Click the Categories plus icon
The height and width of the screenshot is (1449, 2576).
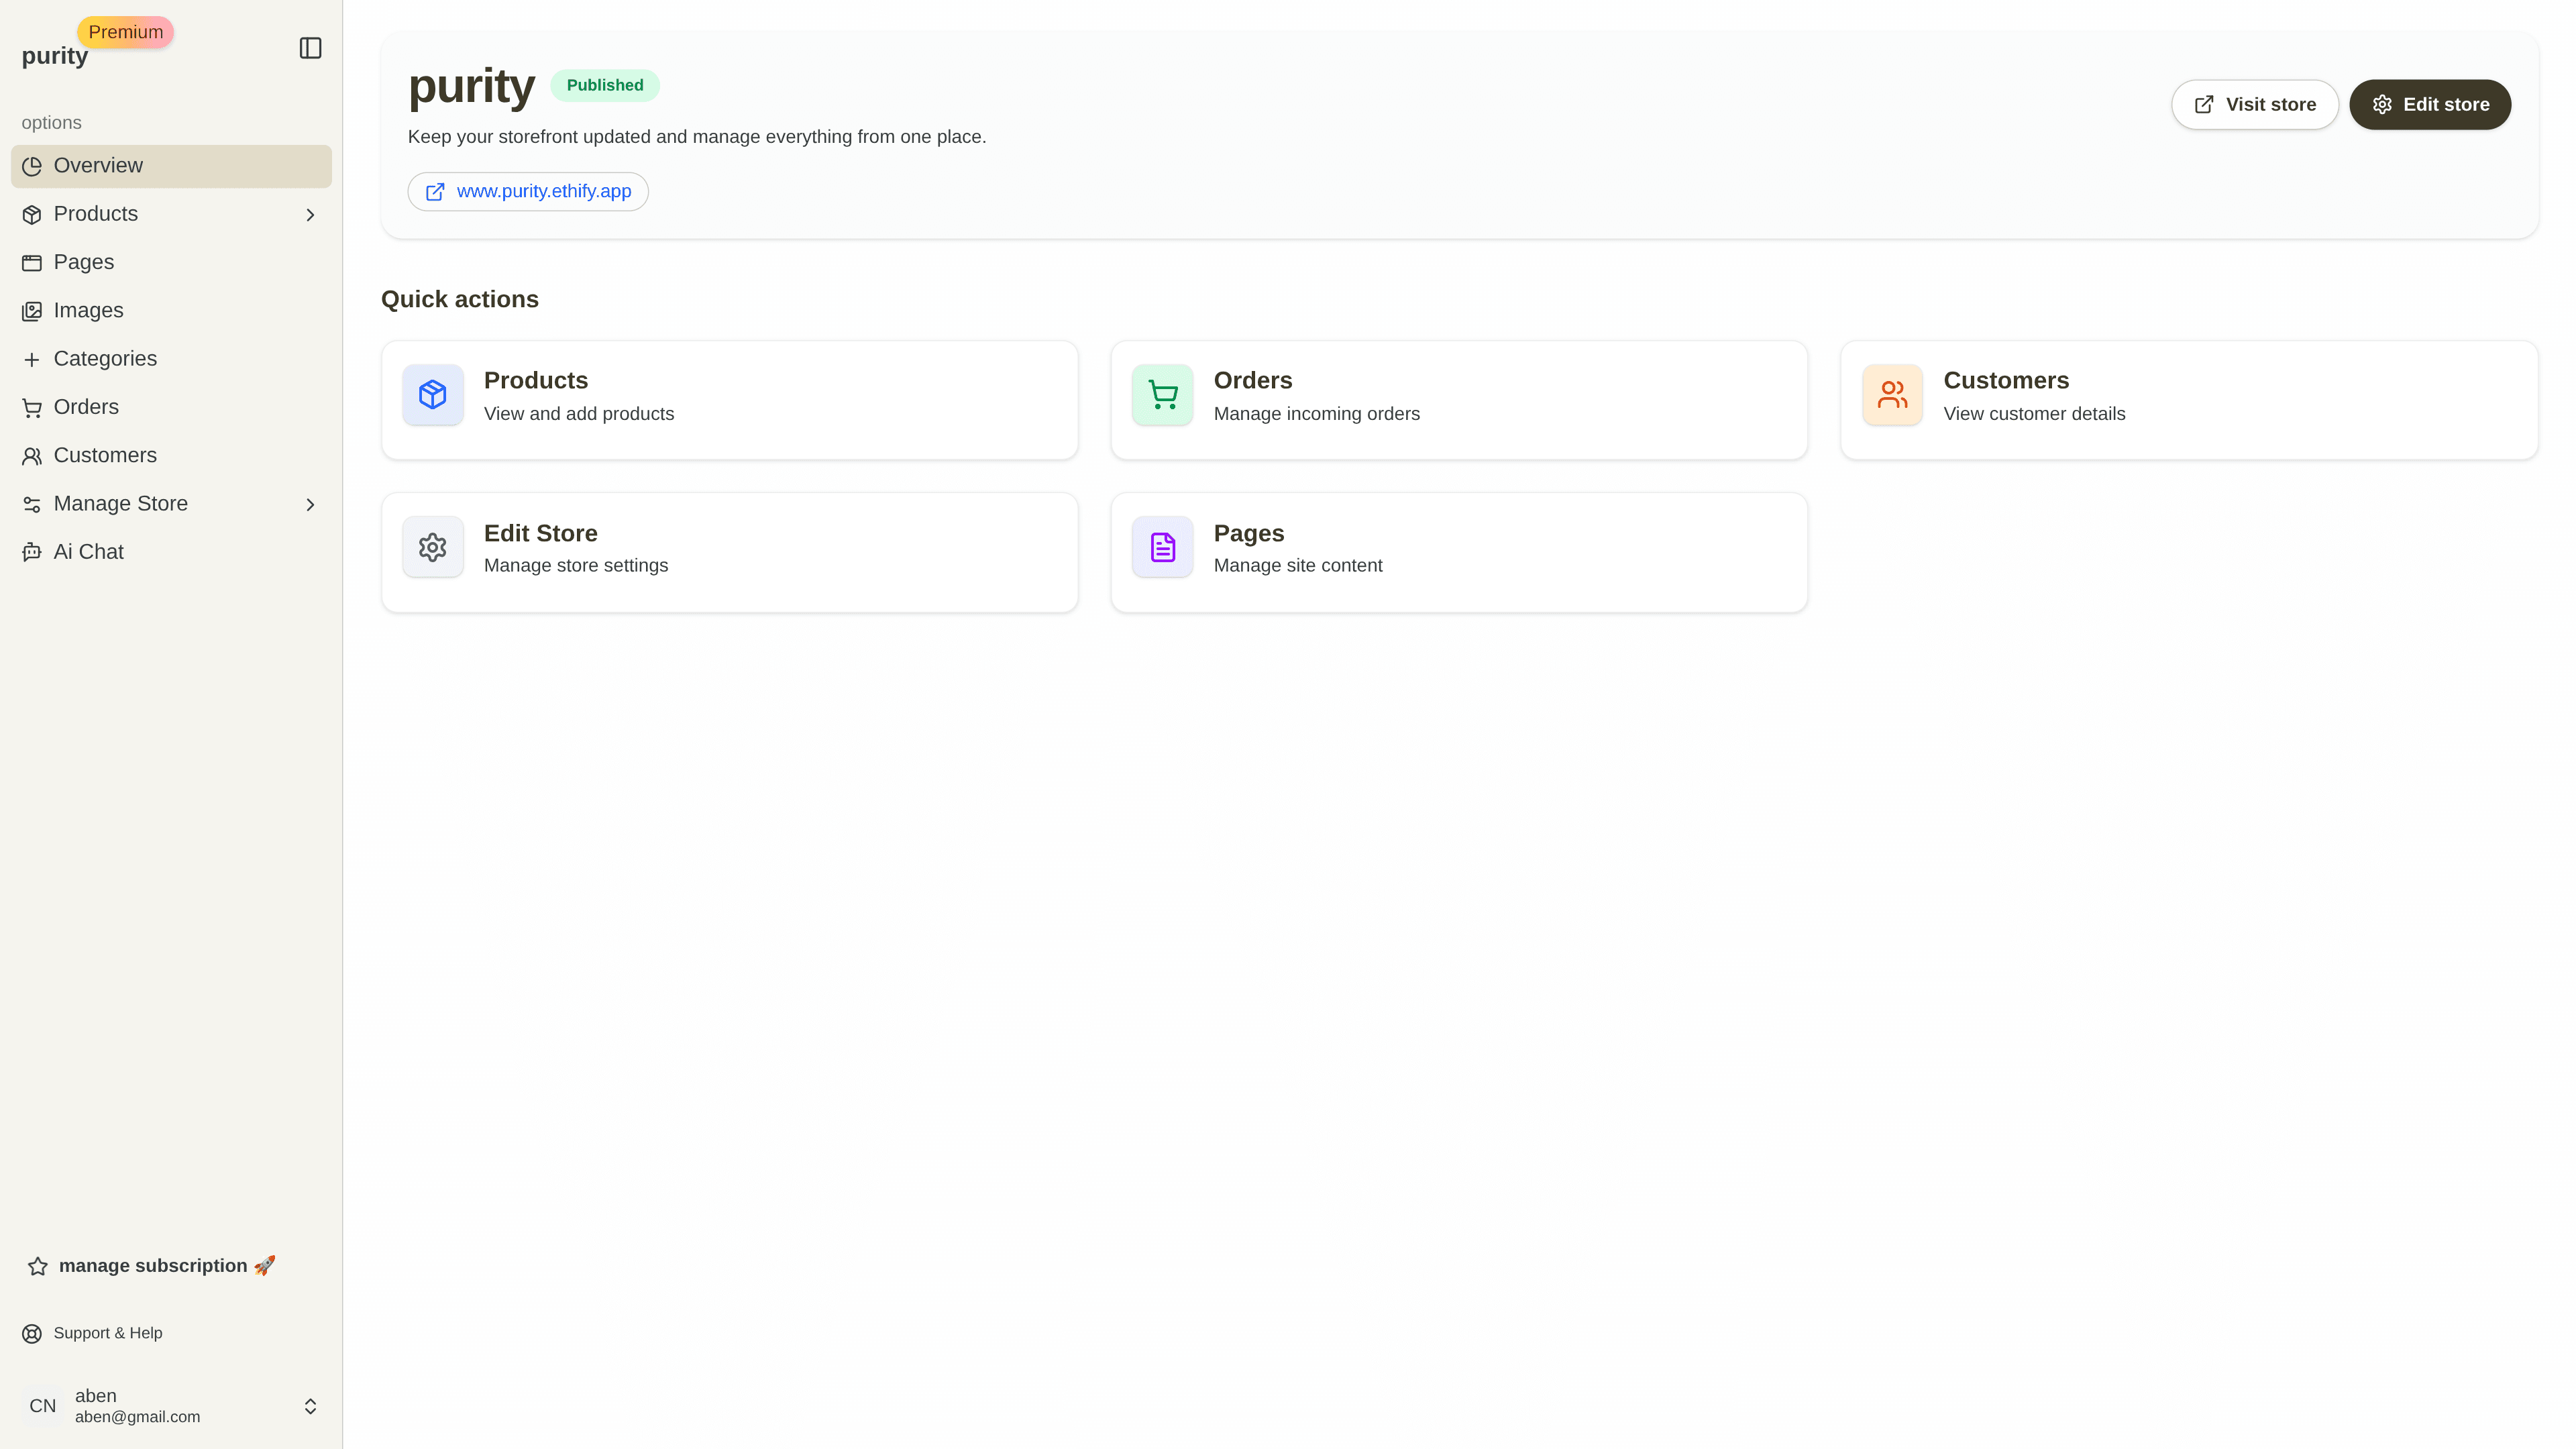click(32, 359)
